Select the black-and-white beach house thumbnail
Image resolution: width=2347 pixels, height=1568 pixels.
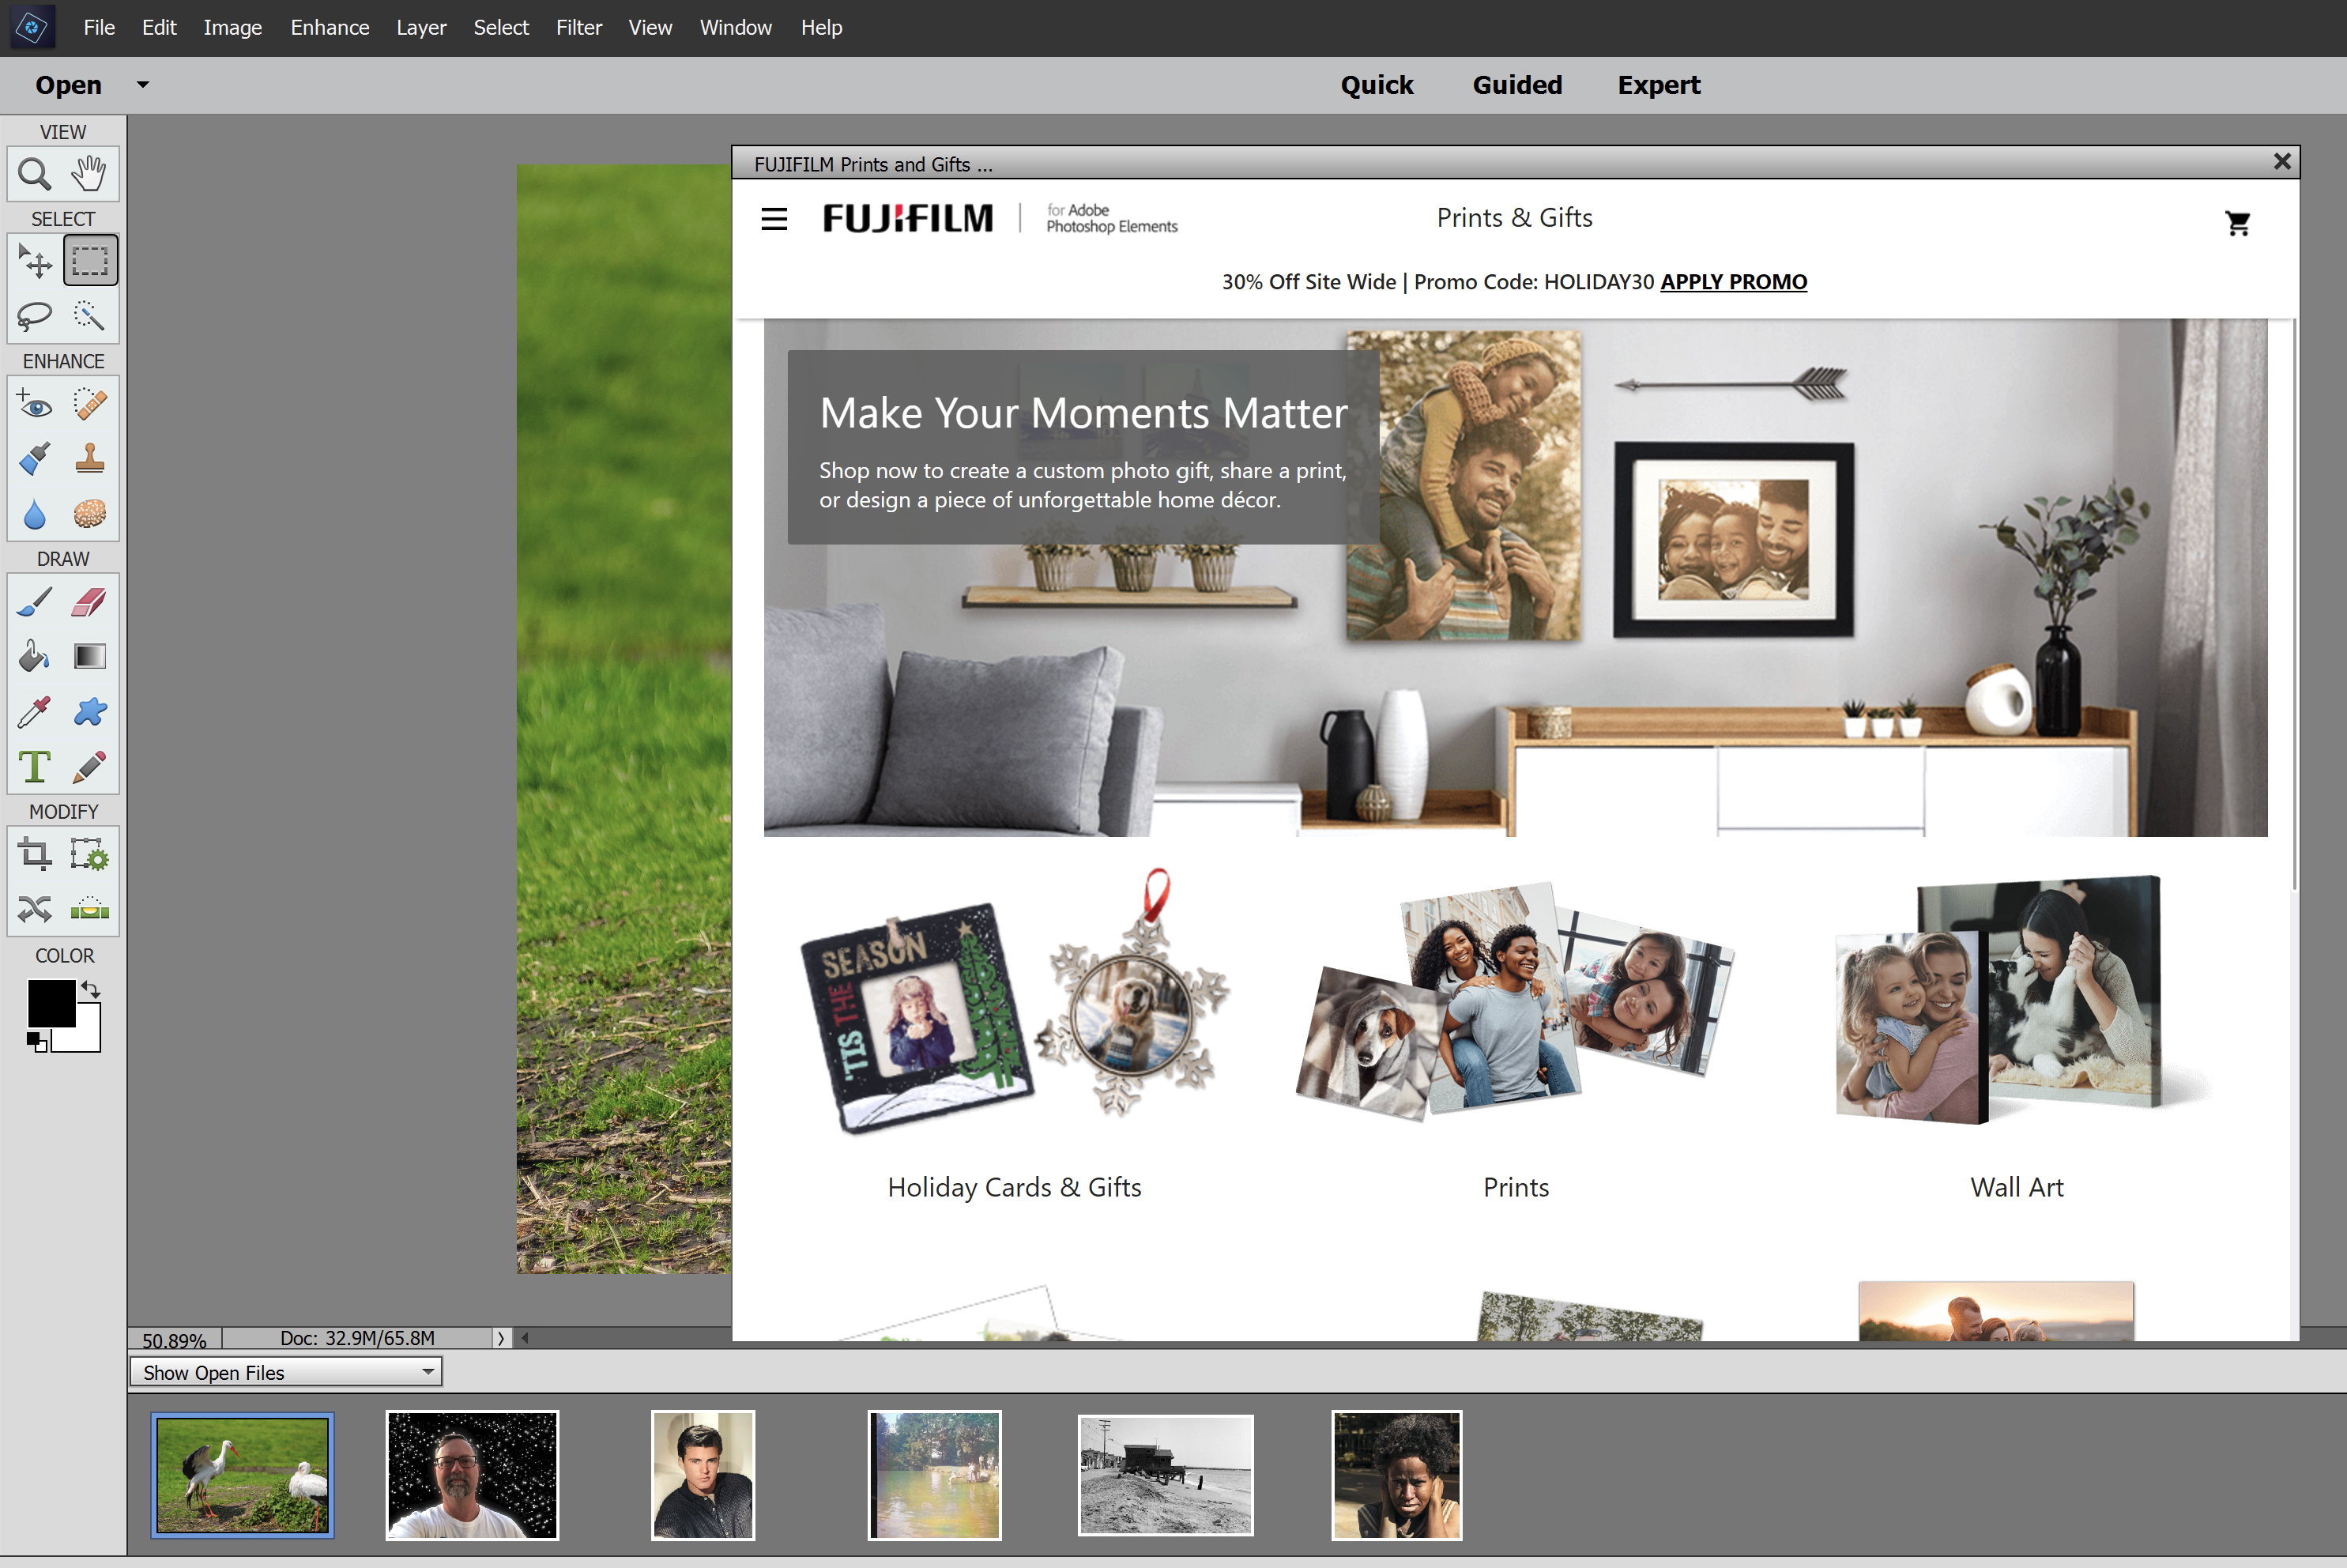click(x=1166, y=1475)
